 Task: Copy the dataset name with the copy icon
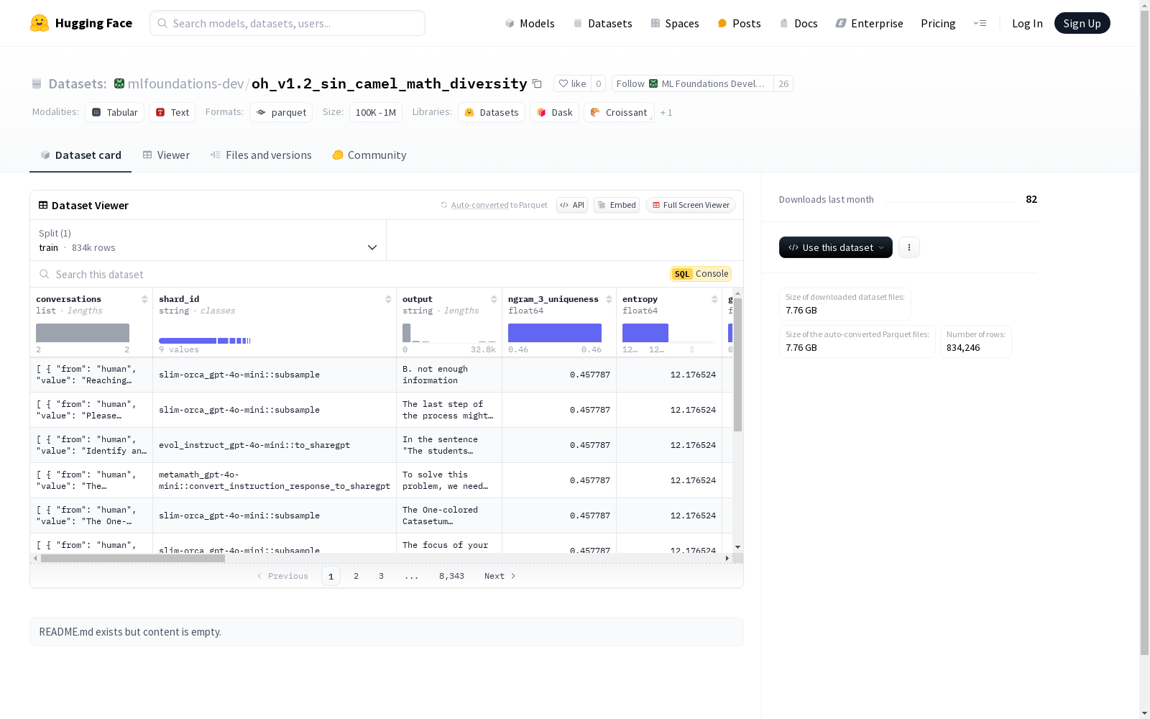(537, 83)
